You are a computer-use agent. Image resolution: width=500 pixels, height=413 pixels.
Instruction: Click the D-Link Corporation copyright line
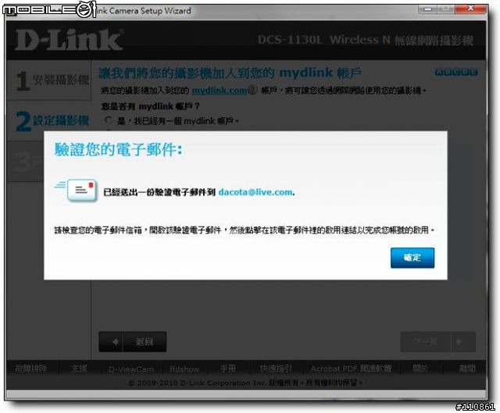click(x=245, y=383)
